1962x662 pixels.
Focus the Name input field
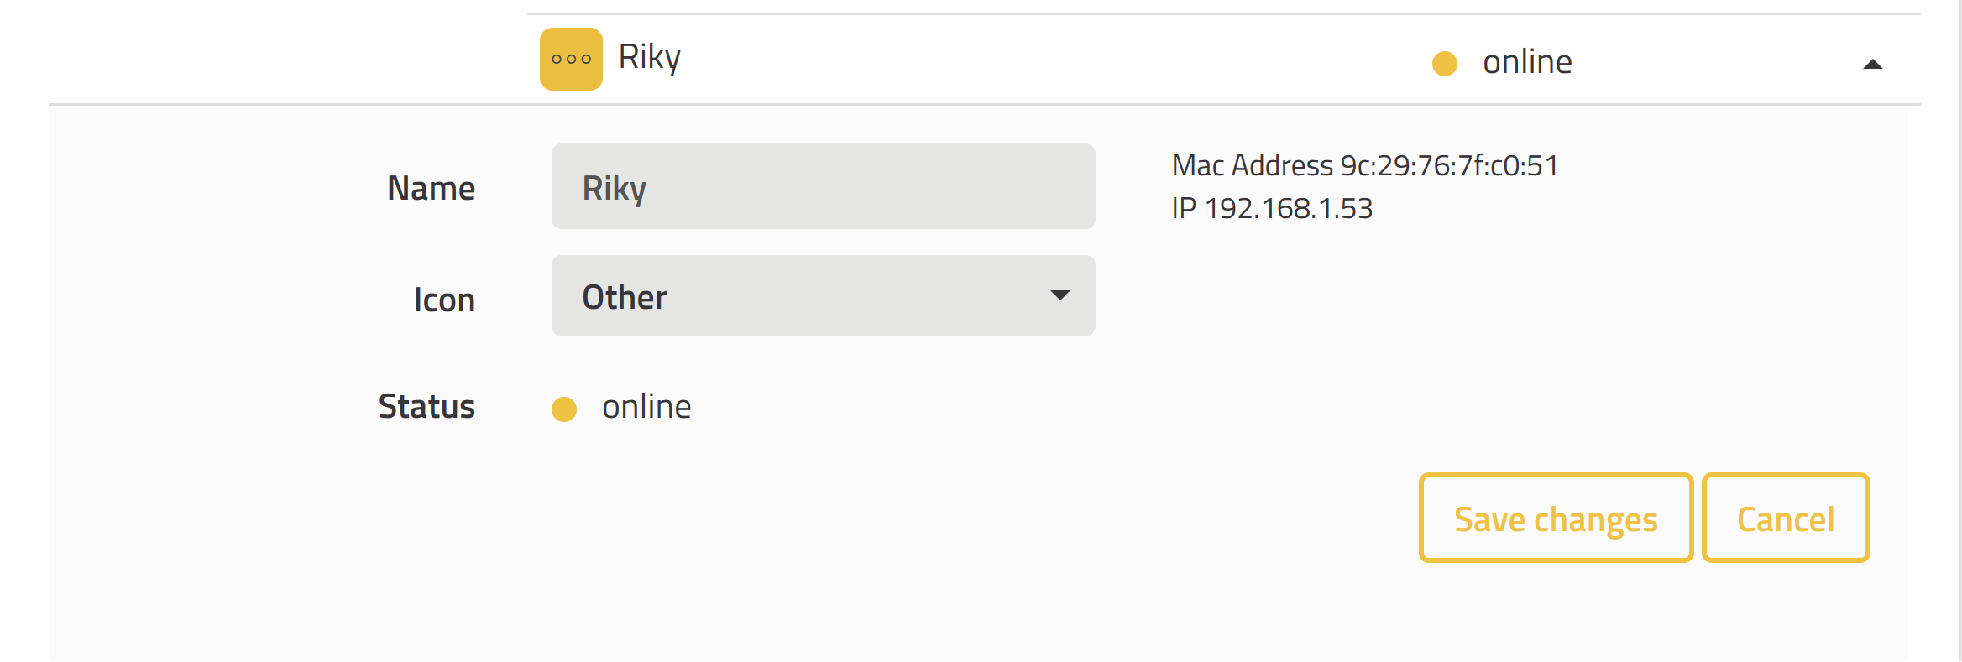pyautogui.click(x=823, y=186)
